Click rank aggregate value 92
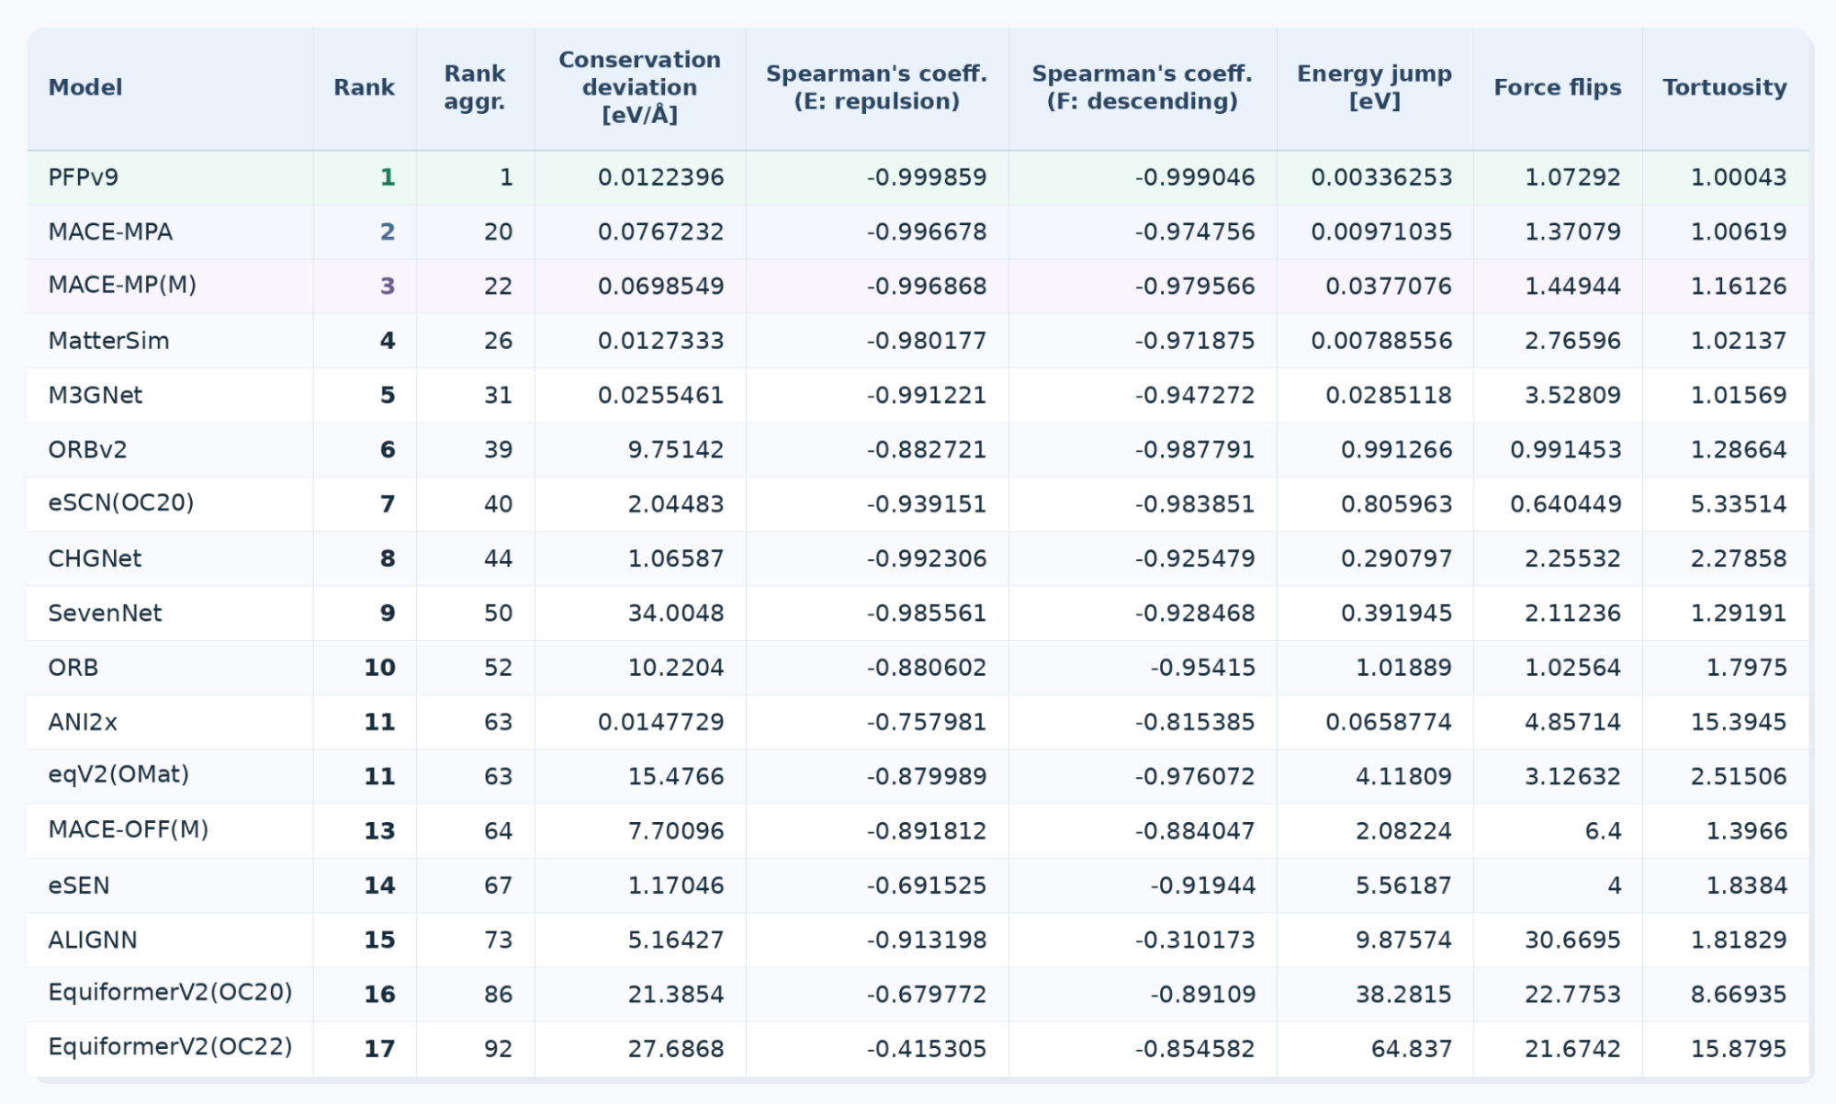Viewport: 1836px width, 1104px height. point(498,1048)
